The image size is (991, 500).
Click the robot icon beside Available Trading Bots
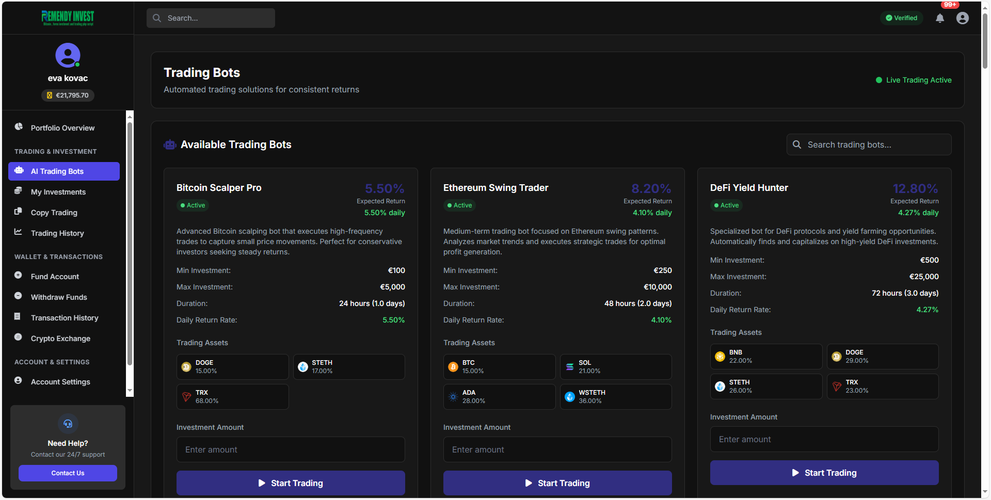[170, 145]
